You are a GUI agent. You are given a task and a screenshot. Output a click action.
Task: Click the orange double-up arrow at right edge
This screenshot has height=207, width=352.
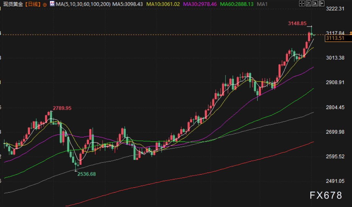point(350,33)
